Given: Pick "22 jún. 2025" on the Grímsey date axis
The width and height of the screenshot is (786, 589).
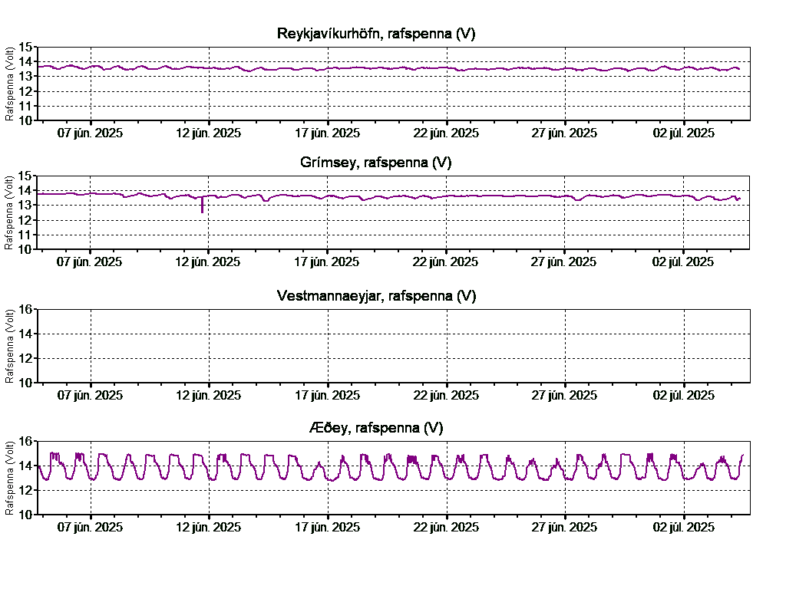Looking at the screenshot, I should click(446, 262).
